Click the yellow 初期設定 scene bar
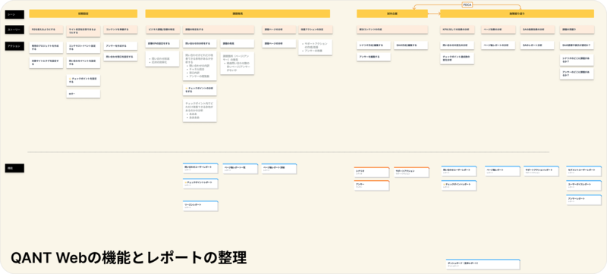 (83, 14)
